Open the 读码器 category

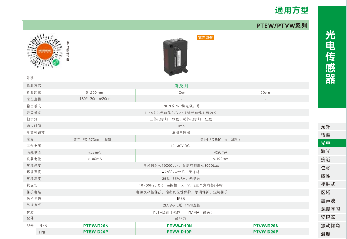[x=327, y=217]
